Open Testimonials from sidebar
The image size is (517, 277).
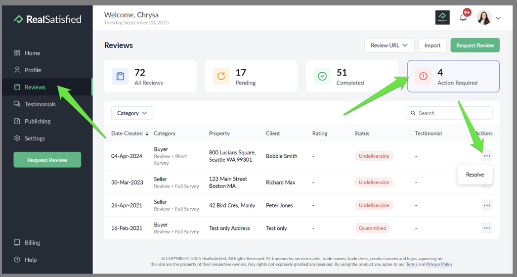pyautogui.click(x=40, y=104)
